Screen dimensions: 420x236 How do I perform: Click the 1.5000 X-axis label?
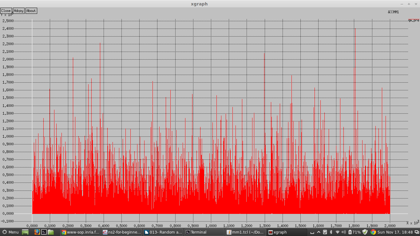point(300,226)
